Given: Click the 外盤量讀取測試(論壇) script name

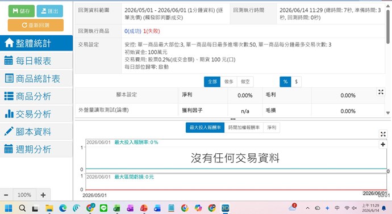Looking at the screenshot, I should (x=103, y=110).
